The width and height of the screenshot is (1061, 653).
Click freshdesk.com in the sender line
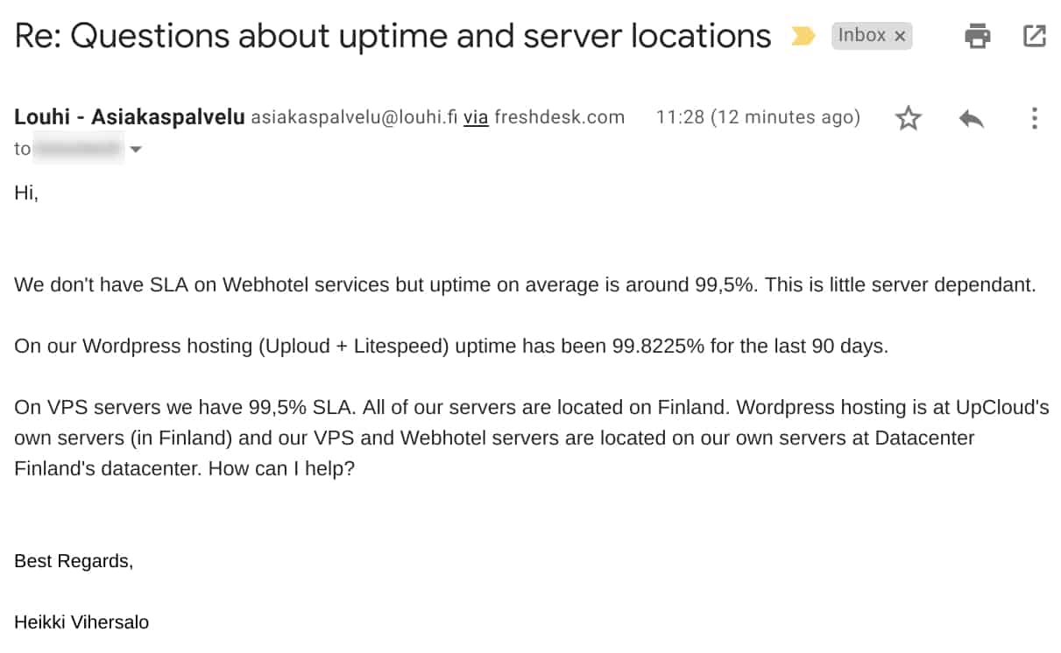559,117
